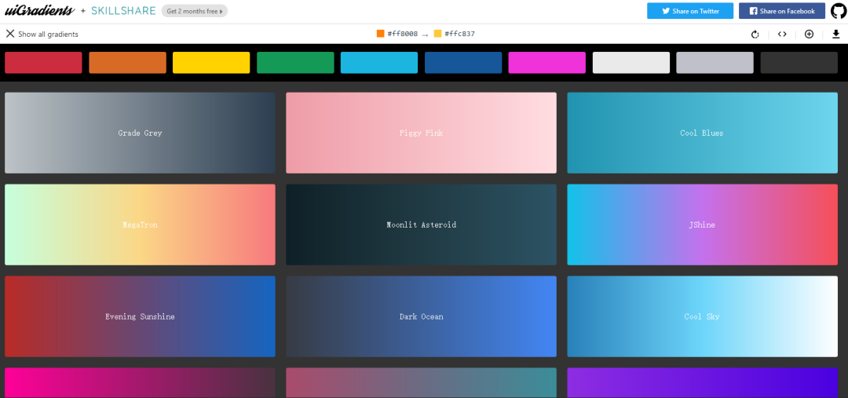This screenshot has width=848, height=398.
Task: Select the Piggy Pink gradient
Action: [422, 133]
